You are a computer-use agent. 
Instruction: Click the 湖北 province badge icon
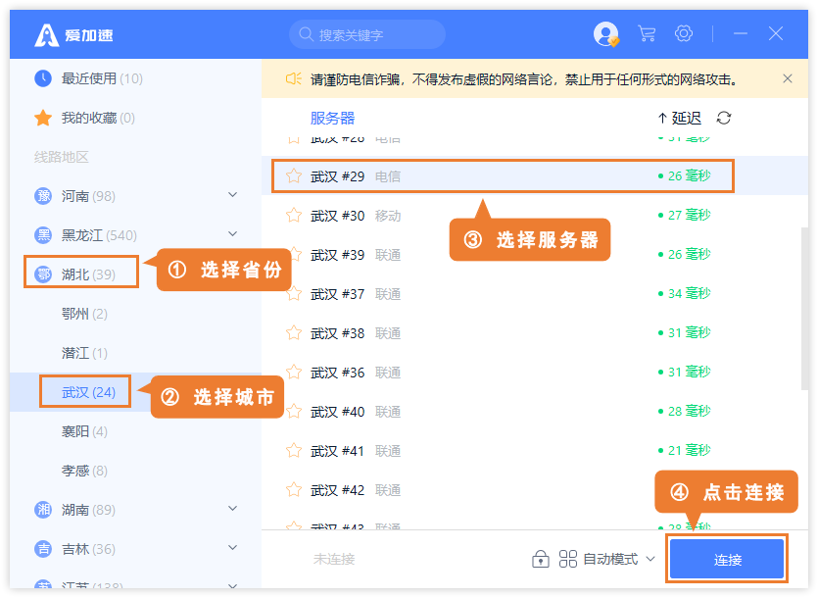[43, 274]
